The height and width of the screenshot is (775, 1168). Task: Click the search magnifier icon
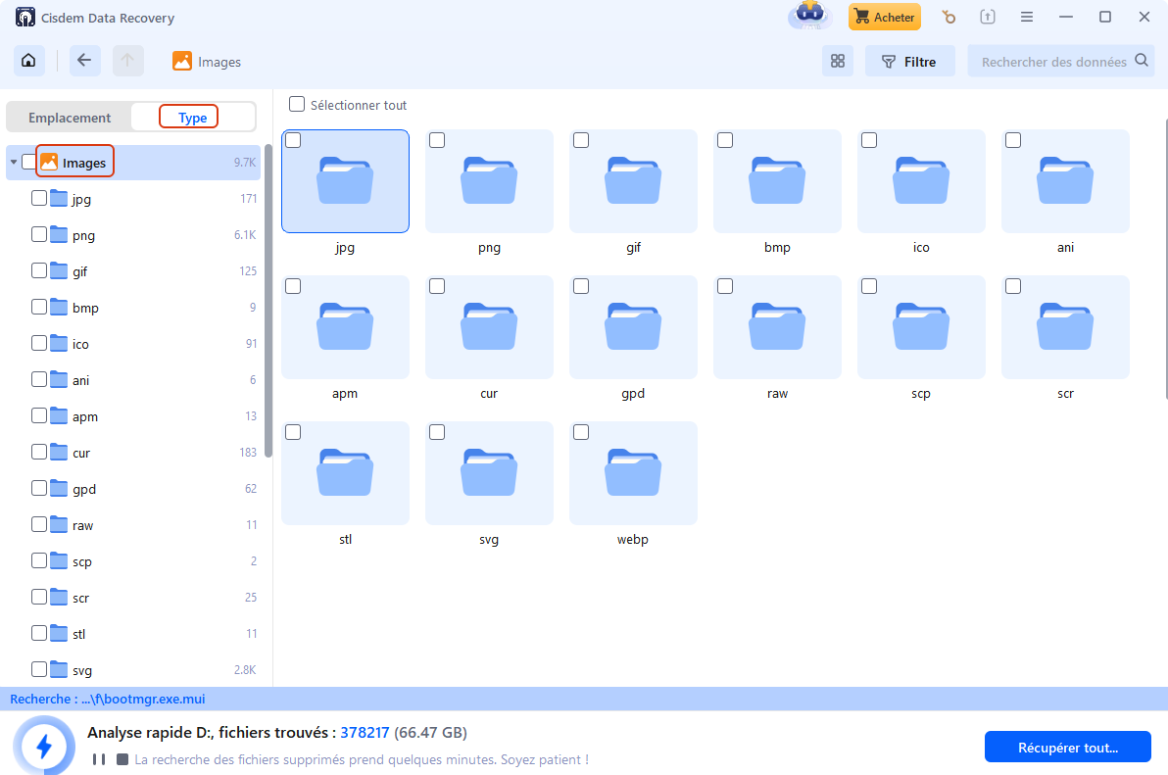(1142, 61)
